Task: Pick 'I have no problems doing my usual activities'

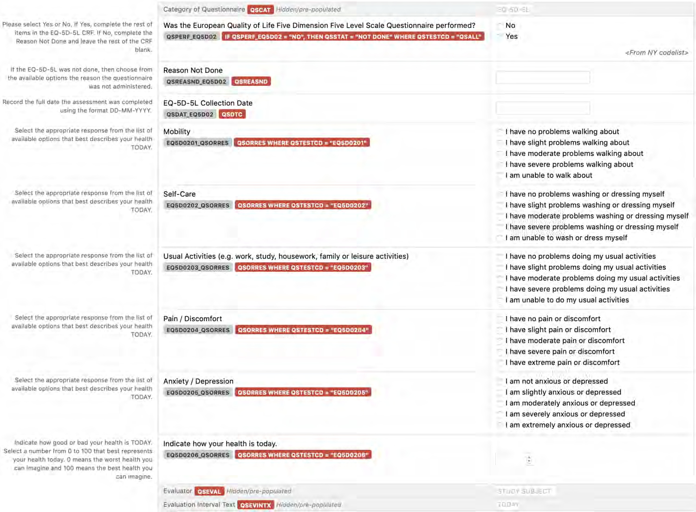Action: (500, 256)
